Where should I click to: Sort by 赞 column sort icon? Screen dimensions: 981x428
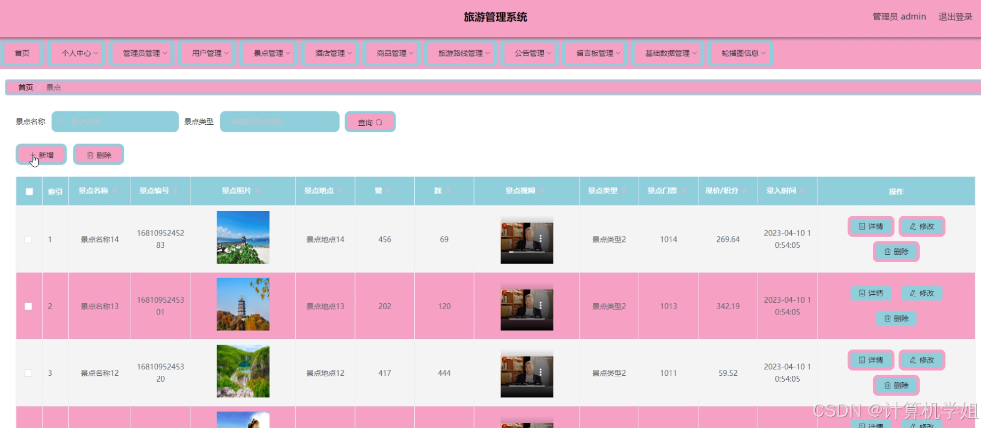(x=389, y=191)
